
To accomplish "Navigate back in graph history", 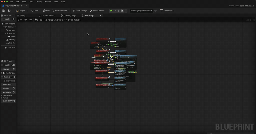I will click(x=26, y=20).
